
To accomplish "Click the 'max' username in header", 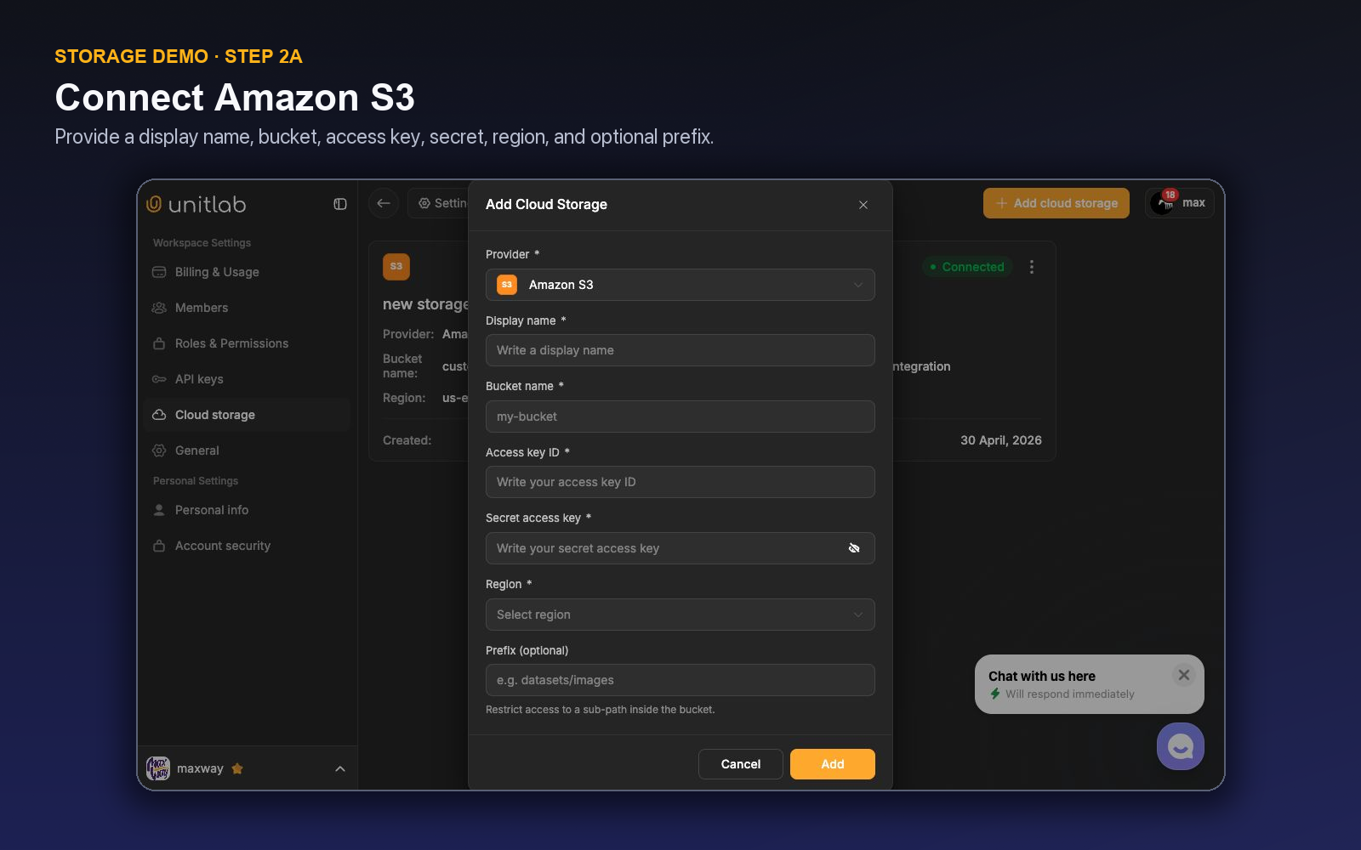I will pos(1193,203).
